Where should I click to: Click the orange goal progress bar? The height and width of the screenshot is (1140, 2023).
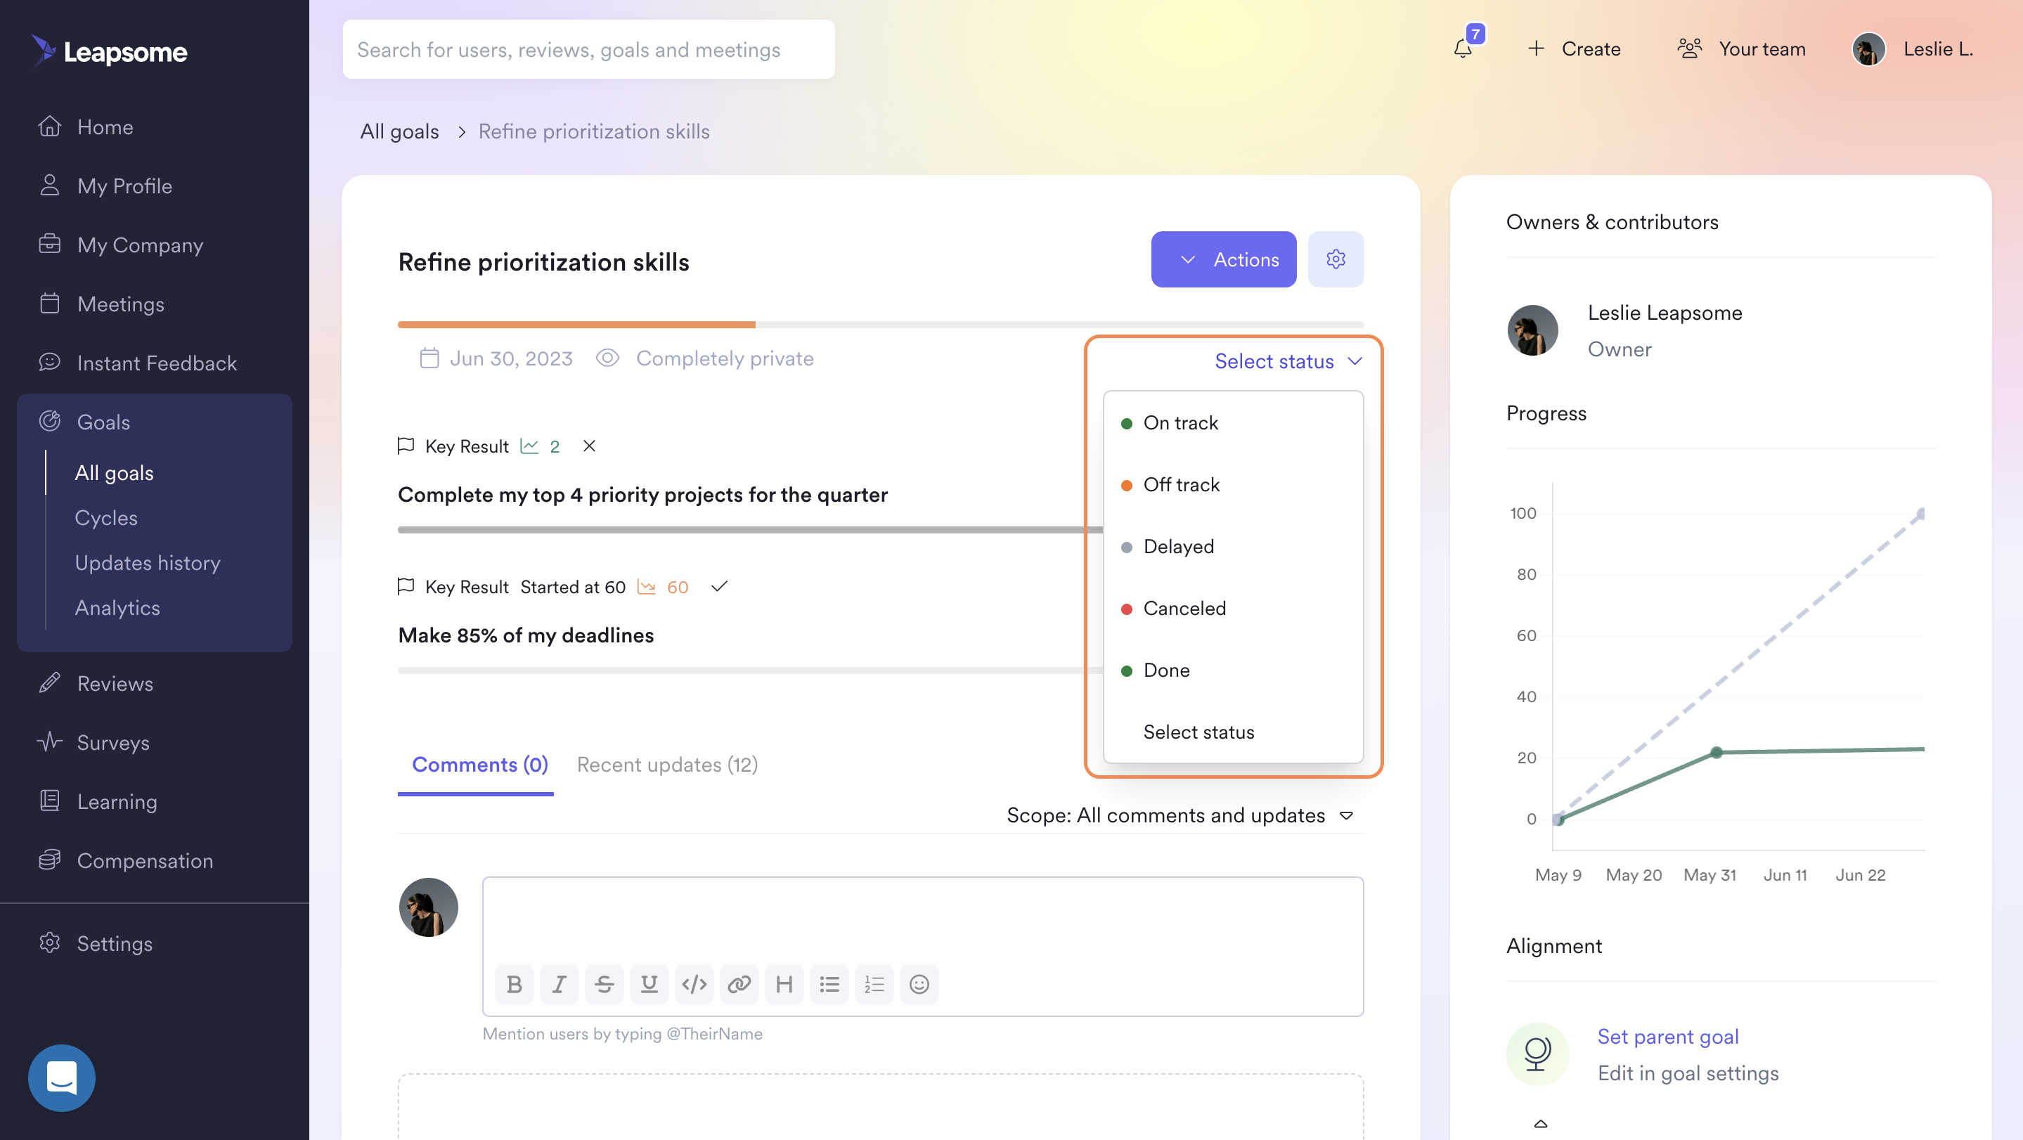click(x=576, y=324)
